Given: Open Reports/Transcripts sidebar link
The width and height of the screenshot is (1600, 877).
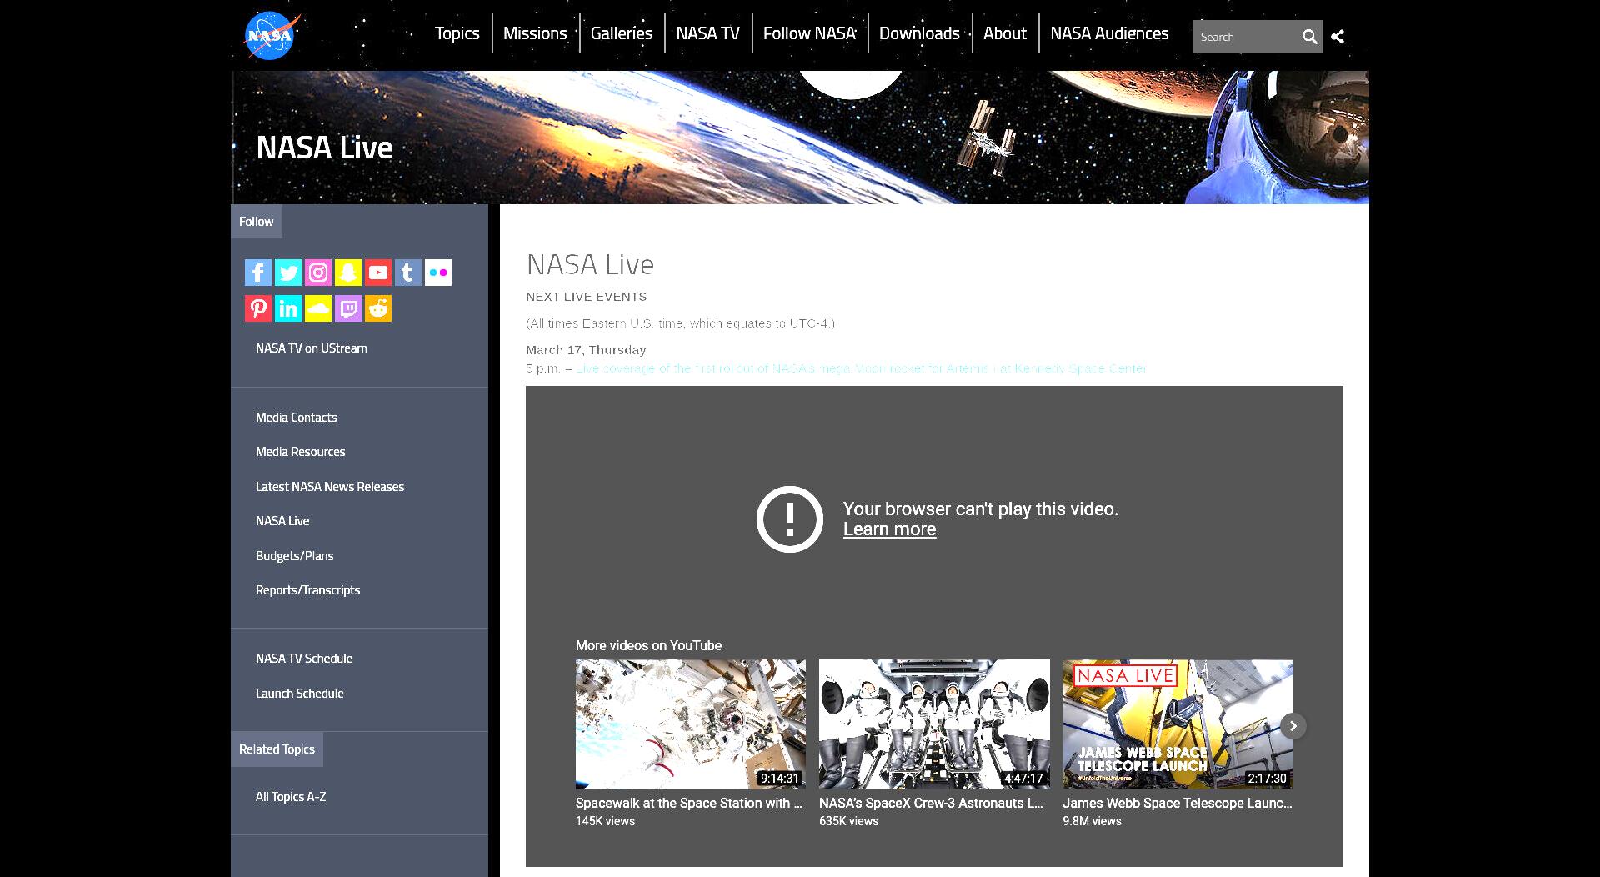Looking at the screenshot, I should pyautogui.click(x=308, y=590).
